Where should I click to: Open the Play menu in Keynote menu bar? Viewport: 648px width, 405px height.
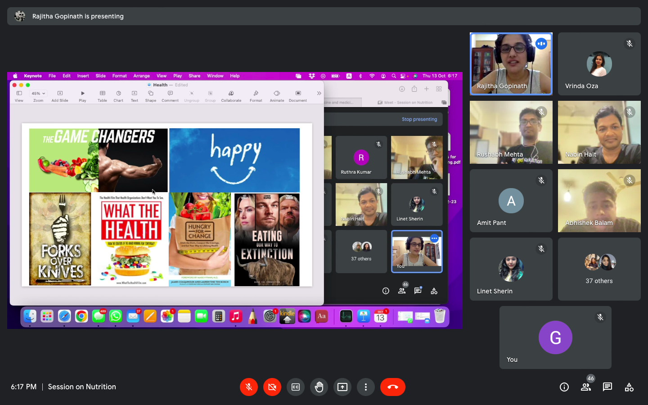[x=178, y=76]
